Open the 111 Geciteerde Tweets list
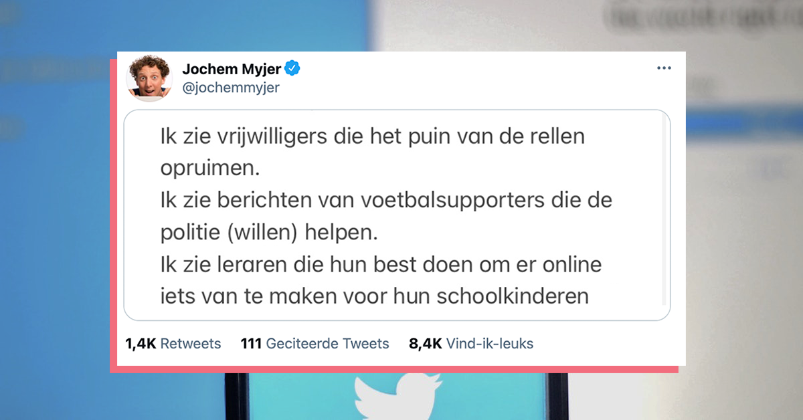The width and height of the screenshot is (803, 420). click(x=315, y=344)
